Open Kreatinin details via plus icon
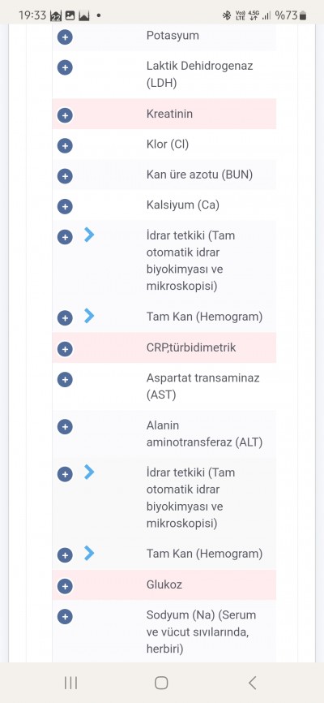This screenshot has height=703, width=324. (65, 115)
